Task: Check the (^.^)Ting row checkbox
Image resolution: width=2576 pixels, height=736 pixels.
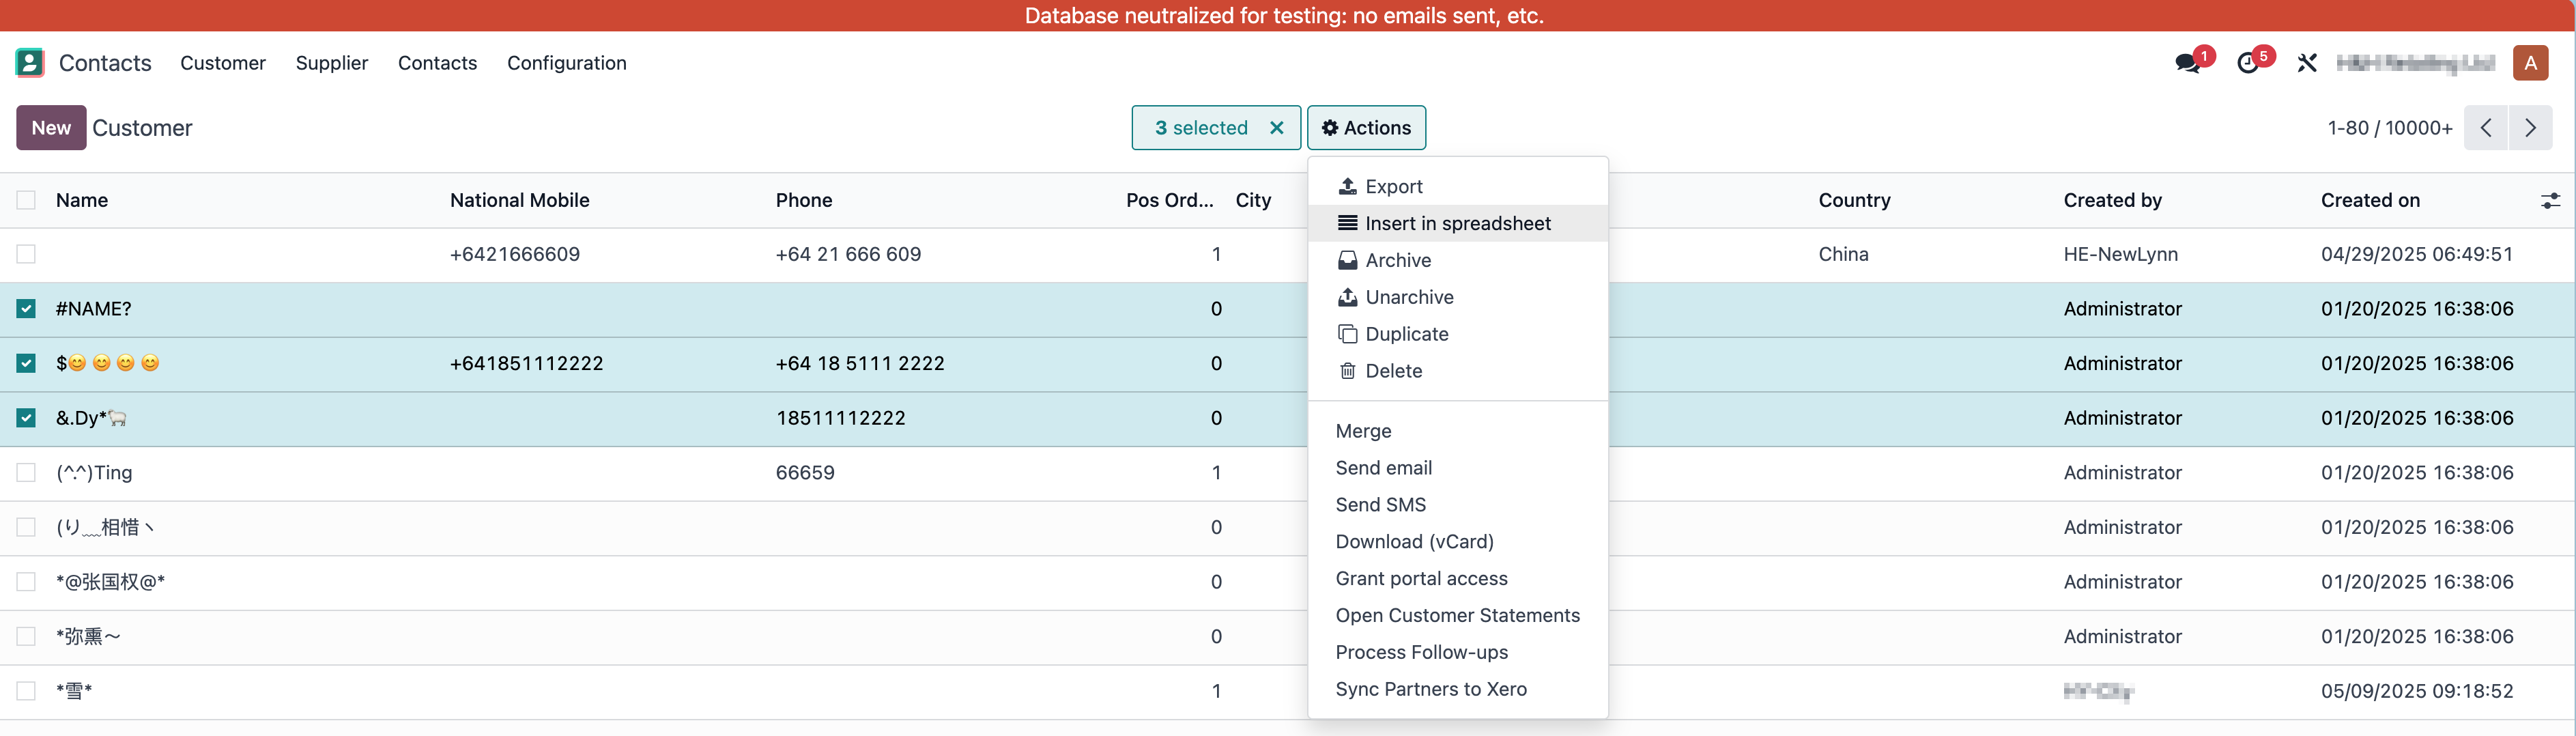Action: tap(26, 473)
